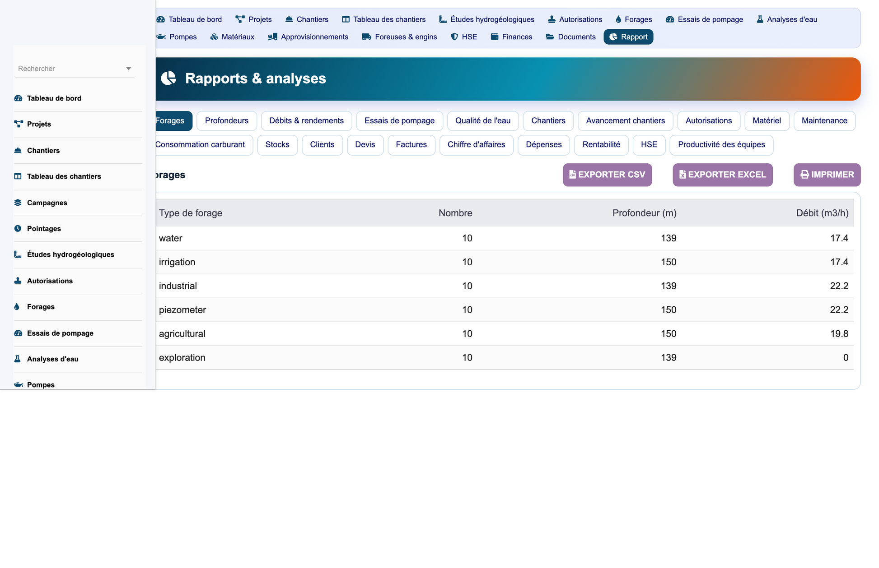879x568 pixels.
Task: Switch to the Dépenses report tab
Action: point(543,145)
